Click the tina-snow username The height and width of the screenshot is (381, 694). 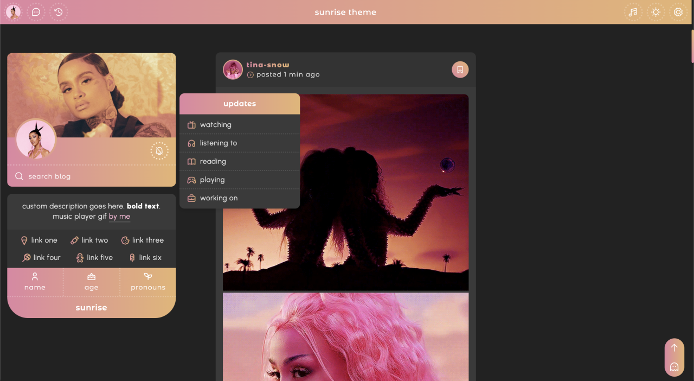268,65
